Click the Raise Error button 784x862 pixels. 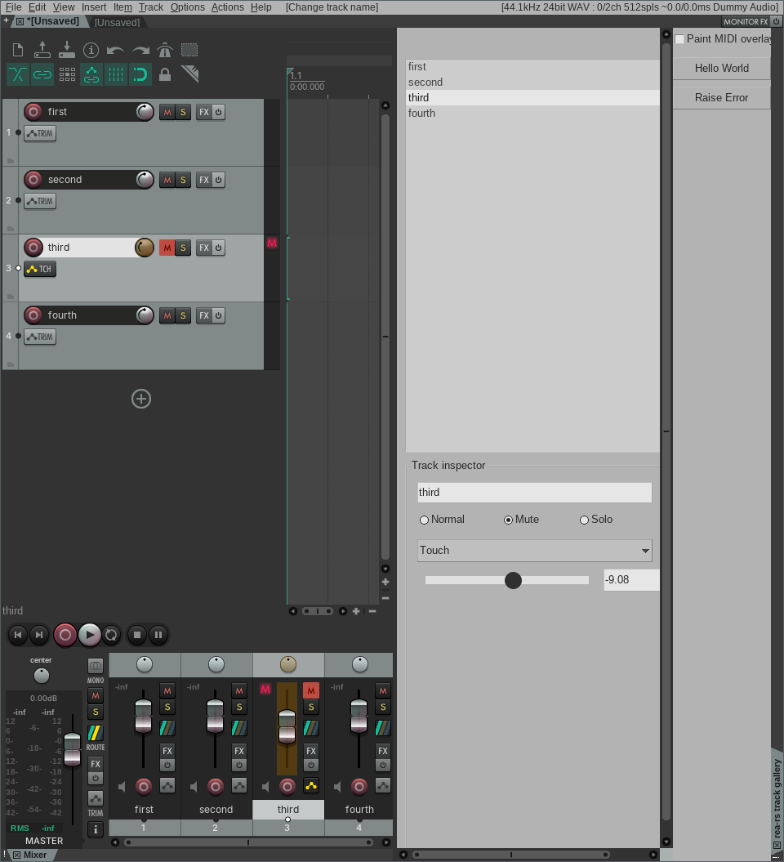(x=721, y=97)
